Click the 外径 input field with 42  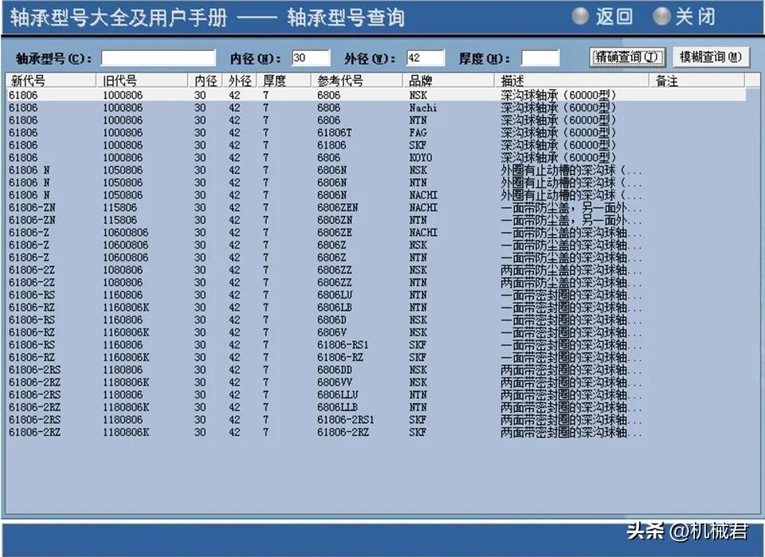coord(425,57)
